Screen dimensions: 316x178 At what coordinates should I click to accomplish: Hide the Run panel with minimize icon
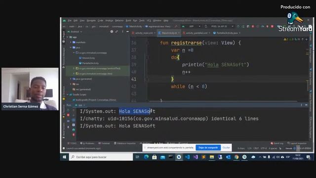click(306, 105)
